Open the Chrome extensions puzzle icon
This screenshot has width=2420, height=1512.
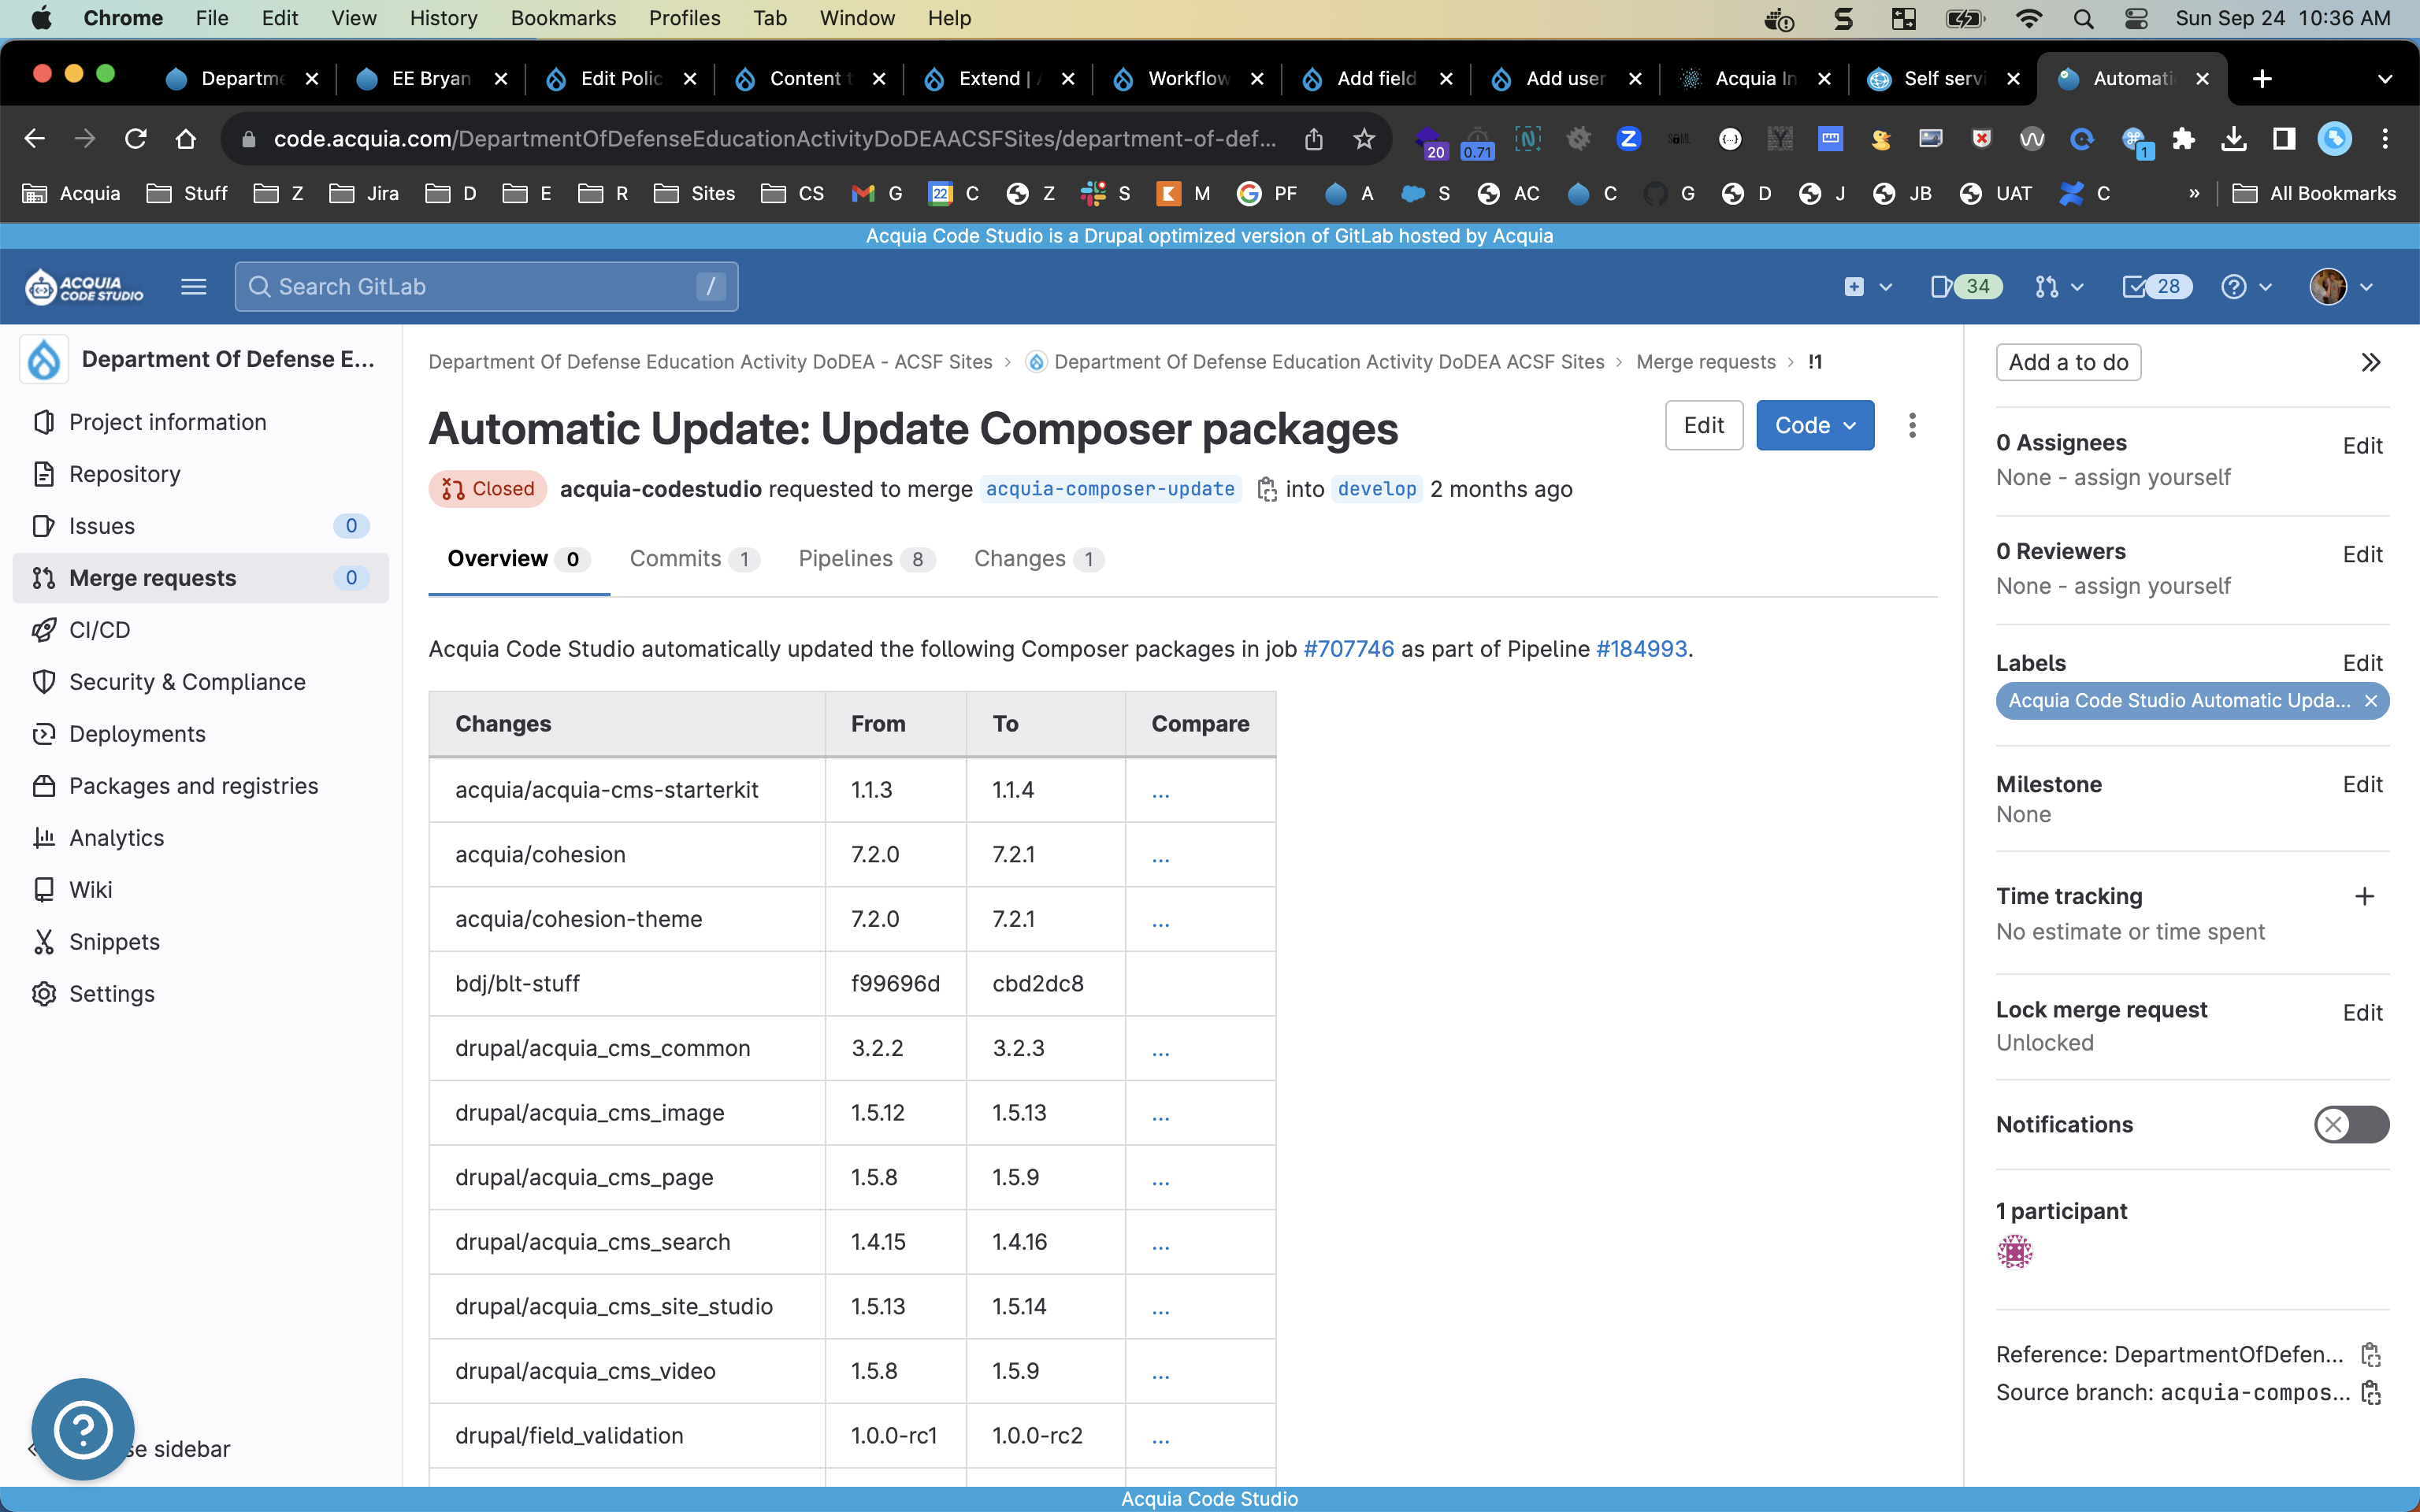pyautogui.click(x=2184, y=139)
